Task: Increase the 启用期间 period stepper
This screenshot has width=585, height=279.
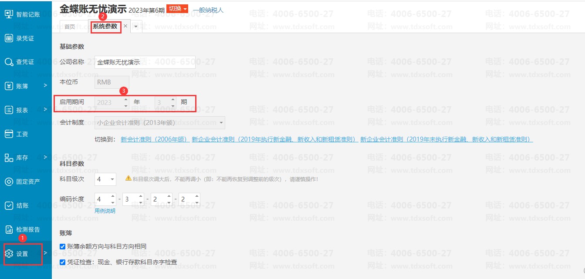Action: coord(173,100)
